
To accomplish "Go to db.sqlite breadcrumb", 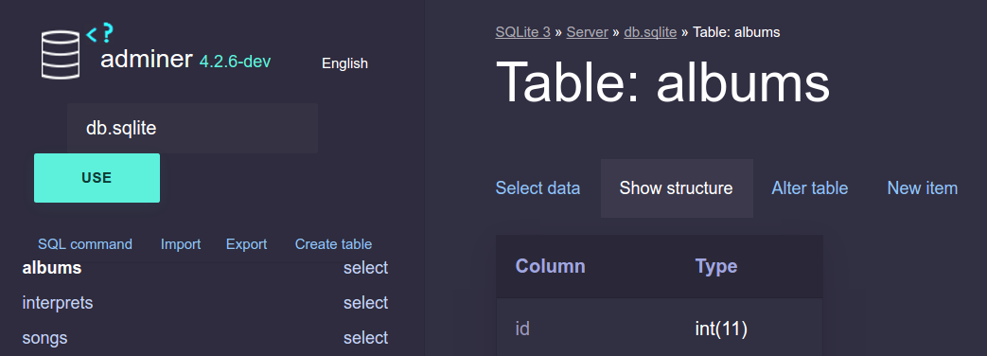I will click(649, 32).
